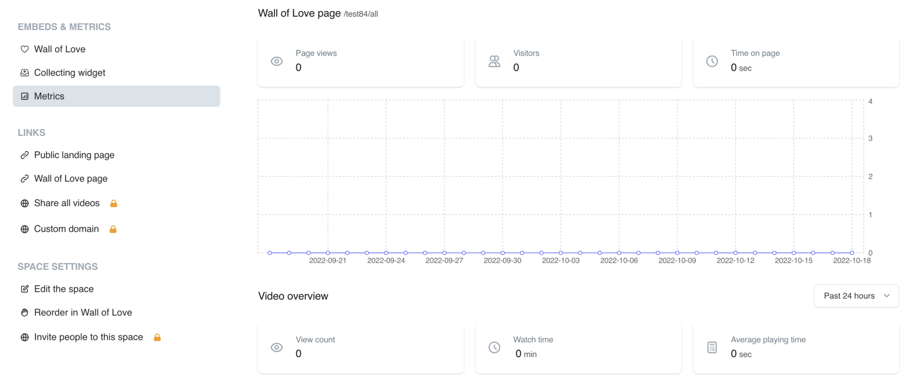Viewport: 908px width, 377px height.
Task: Click the bar chart icon next to Metrics
Action: 25,96
